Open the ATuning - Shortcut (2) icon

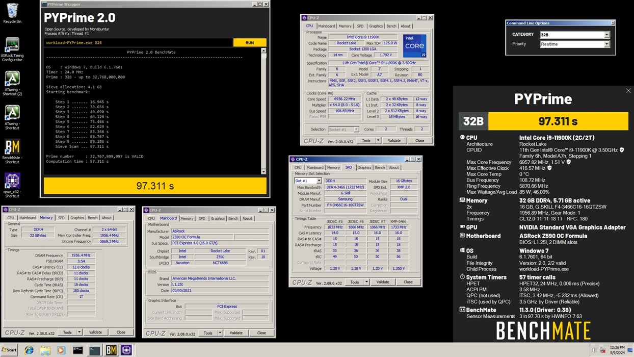coord(12,83)
